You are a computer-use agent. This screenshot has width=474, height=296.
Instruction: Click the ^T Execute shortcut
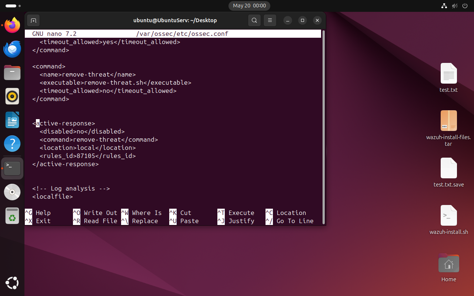236,213
